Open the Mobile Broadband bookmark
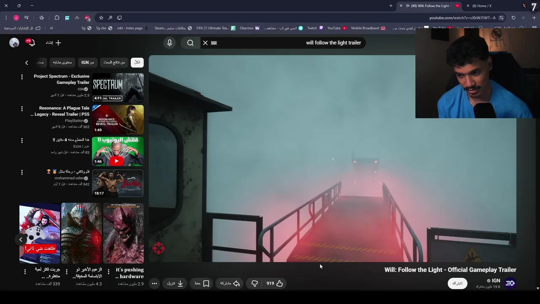 click(x=368, y=28)
